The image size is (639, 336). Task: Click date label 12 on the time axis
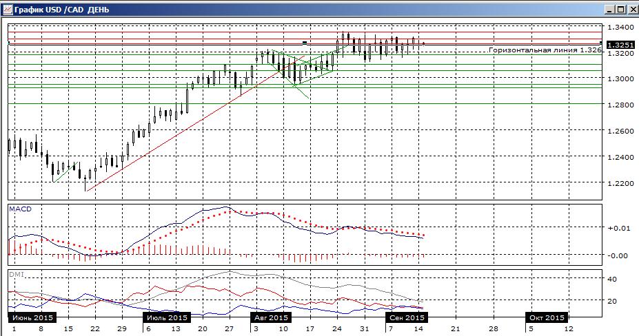(568, 328)
